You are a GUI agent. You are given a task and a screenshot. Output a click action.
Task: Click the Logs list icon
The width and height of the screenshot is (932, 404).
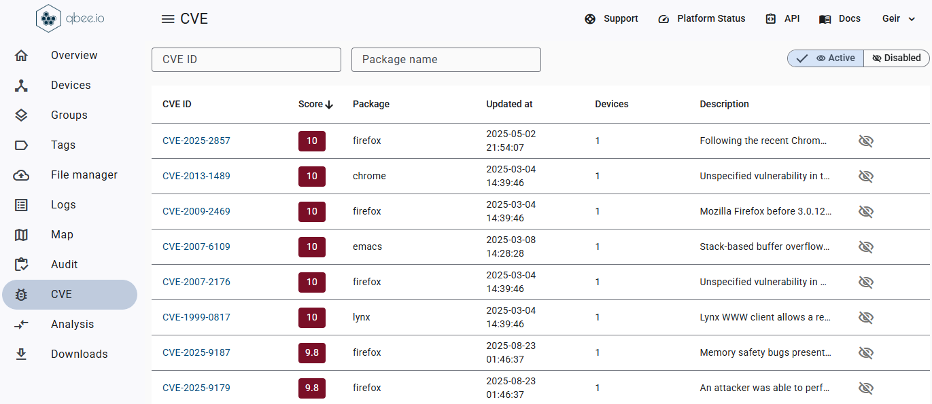[21, 205]
